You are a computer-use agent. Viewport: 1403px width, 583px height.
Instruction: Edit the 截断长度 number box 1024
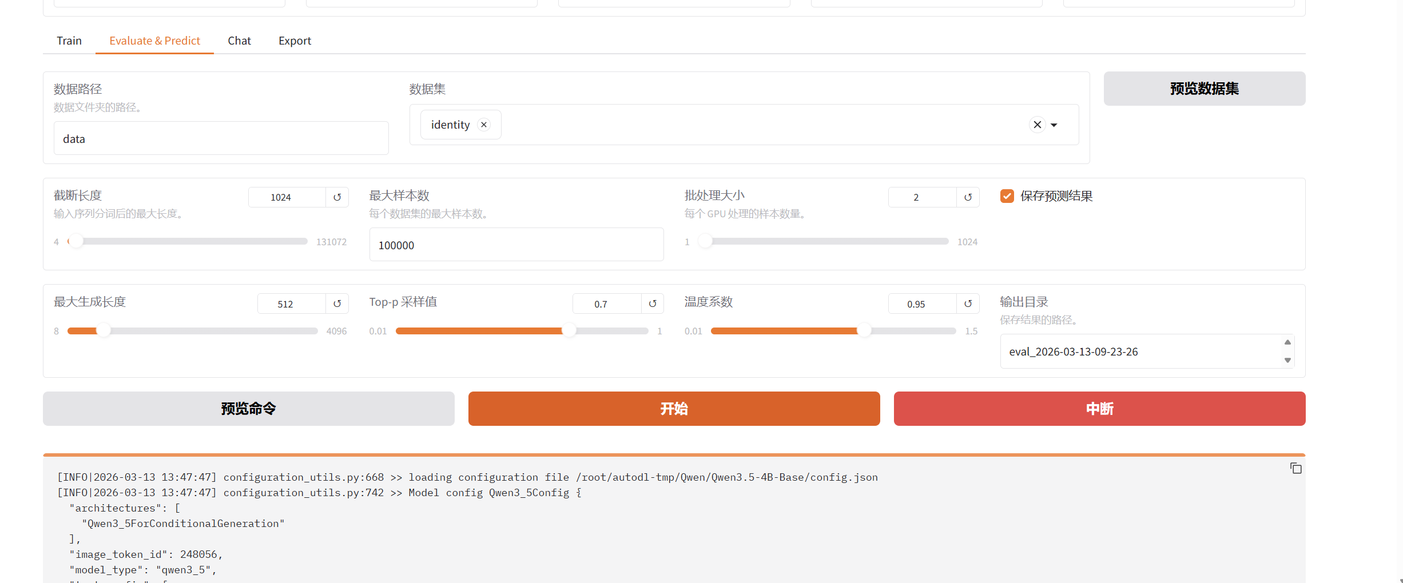pyautogui.click(x=287, y=197)
